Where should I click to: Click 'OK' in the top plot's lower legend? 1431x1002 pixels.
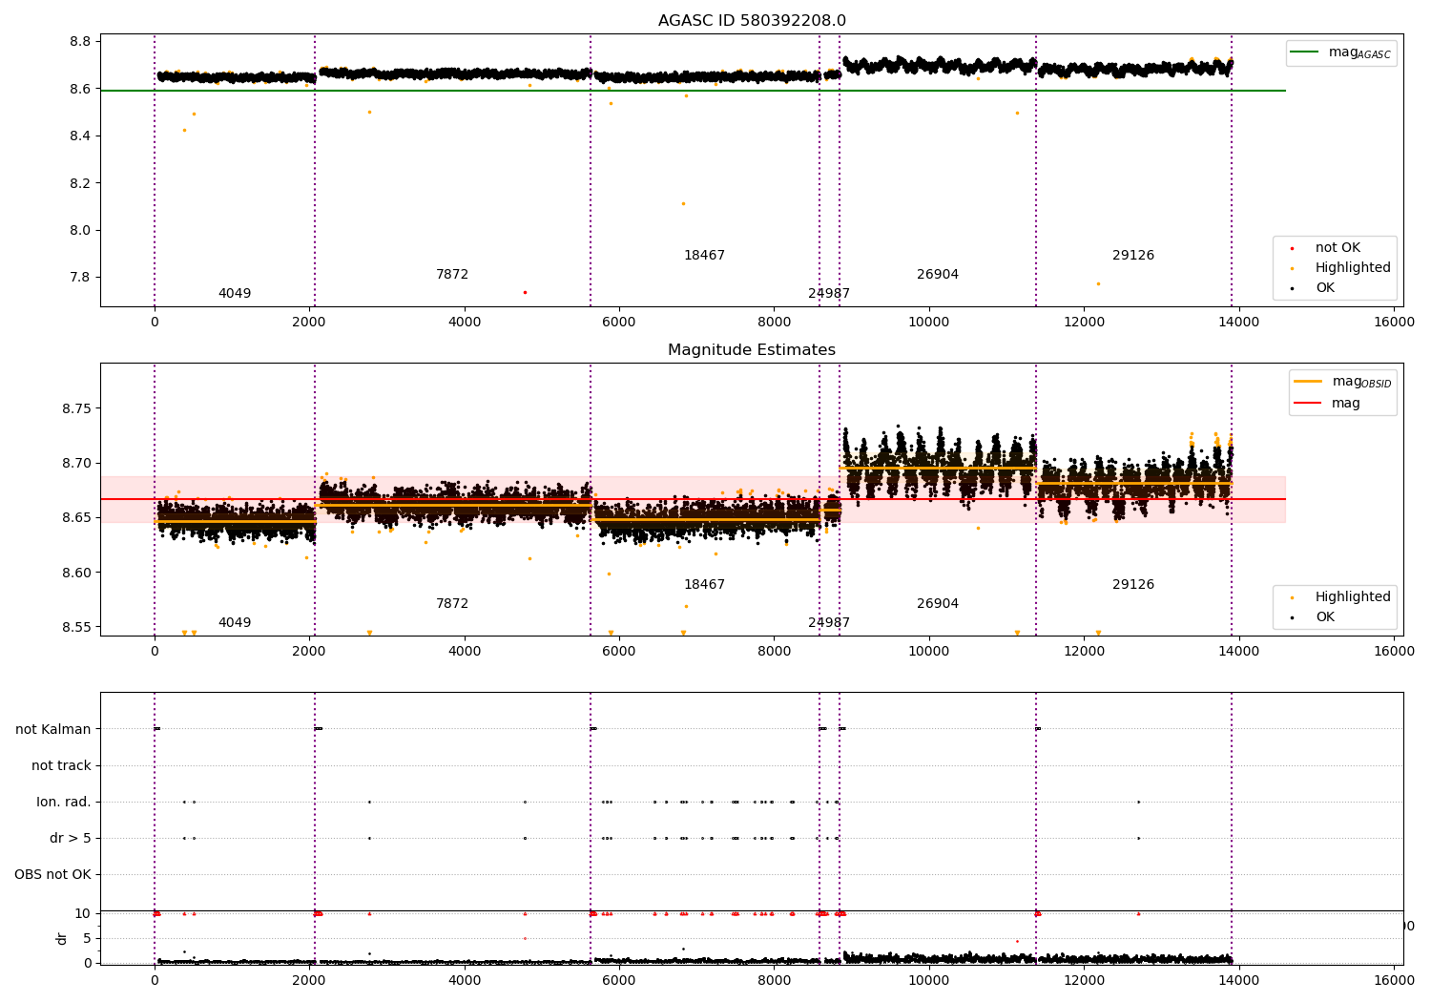pyautogui.click(x=1314, y=288)
